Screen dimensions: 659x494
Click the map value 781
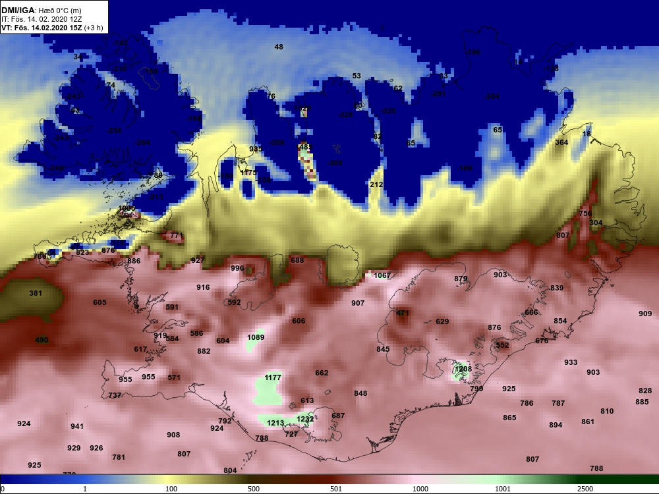click(119, 457)
